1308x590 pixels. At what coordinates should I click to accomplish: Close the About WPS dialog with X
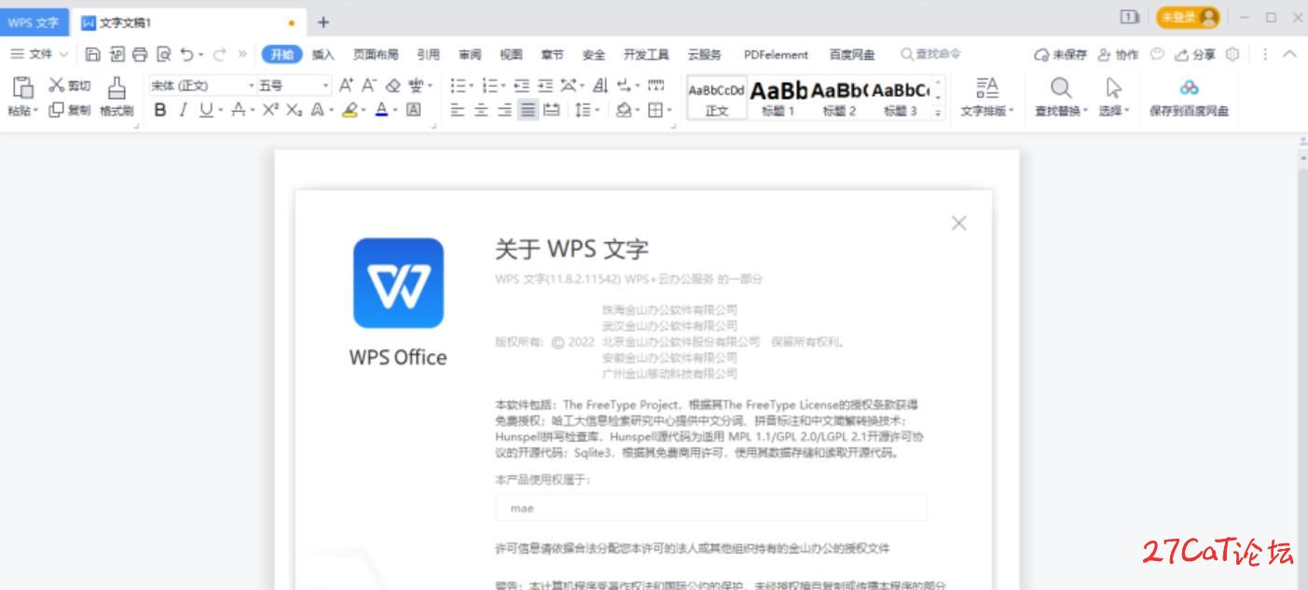click(x=958, y=223)
